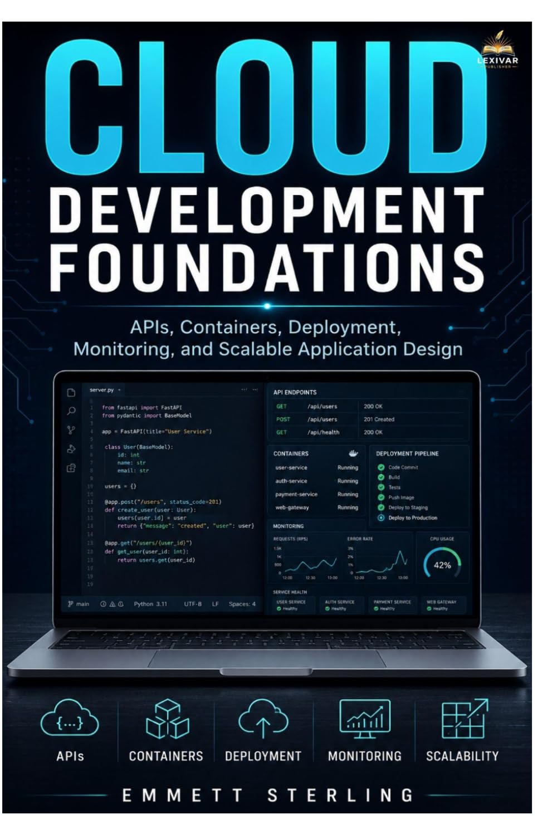The height and width of the screenshot is (835, 557).
Task: Click Spaces: 4 indentation in the status bar
Action: pos(242,604)
